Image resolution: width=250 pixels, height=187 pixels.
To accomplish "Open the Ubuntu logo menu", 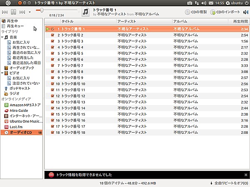I will 8,3.
